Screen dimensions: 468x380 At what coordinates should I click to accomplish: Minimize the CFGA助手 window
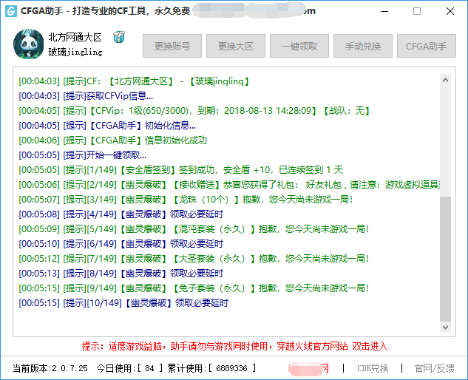382,11
